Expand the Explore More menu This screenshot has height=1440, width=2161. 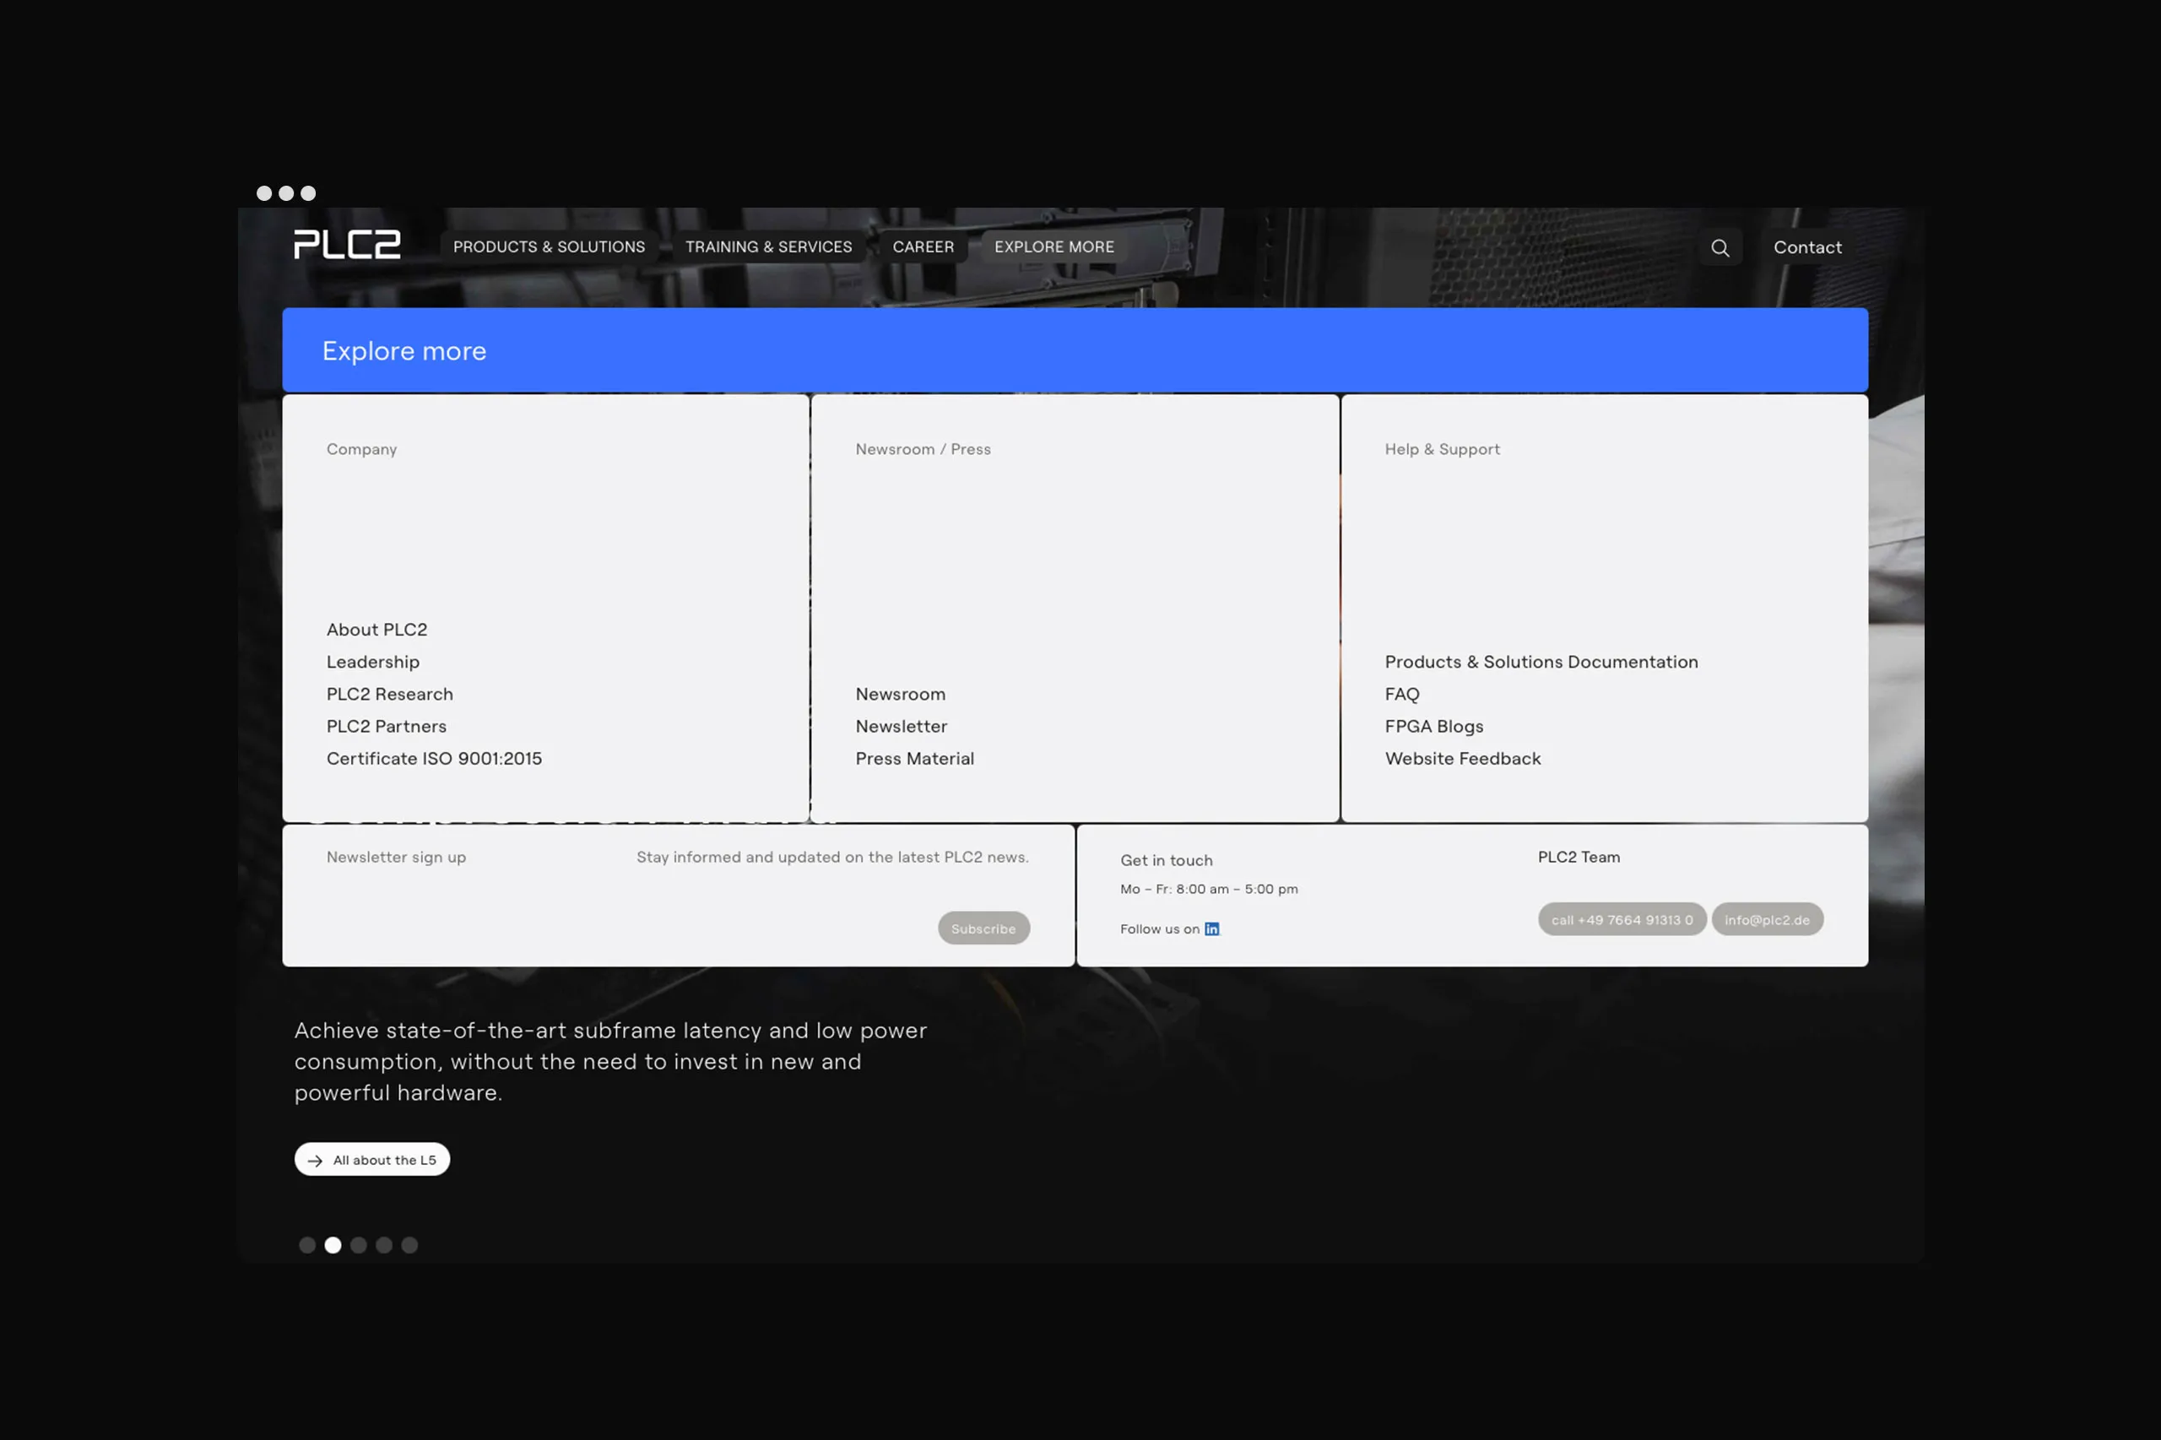pos(1053,246)
